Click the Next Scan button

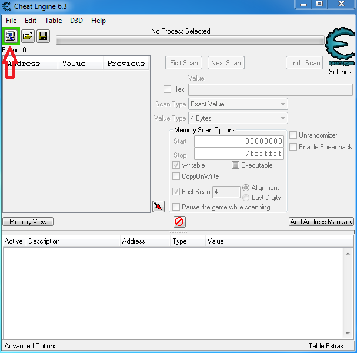click(226, 62)
